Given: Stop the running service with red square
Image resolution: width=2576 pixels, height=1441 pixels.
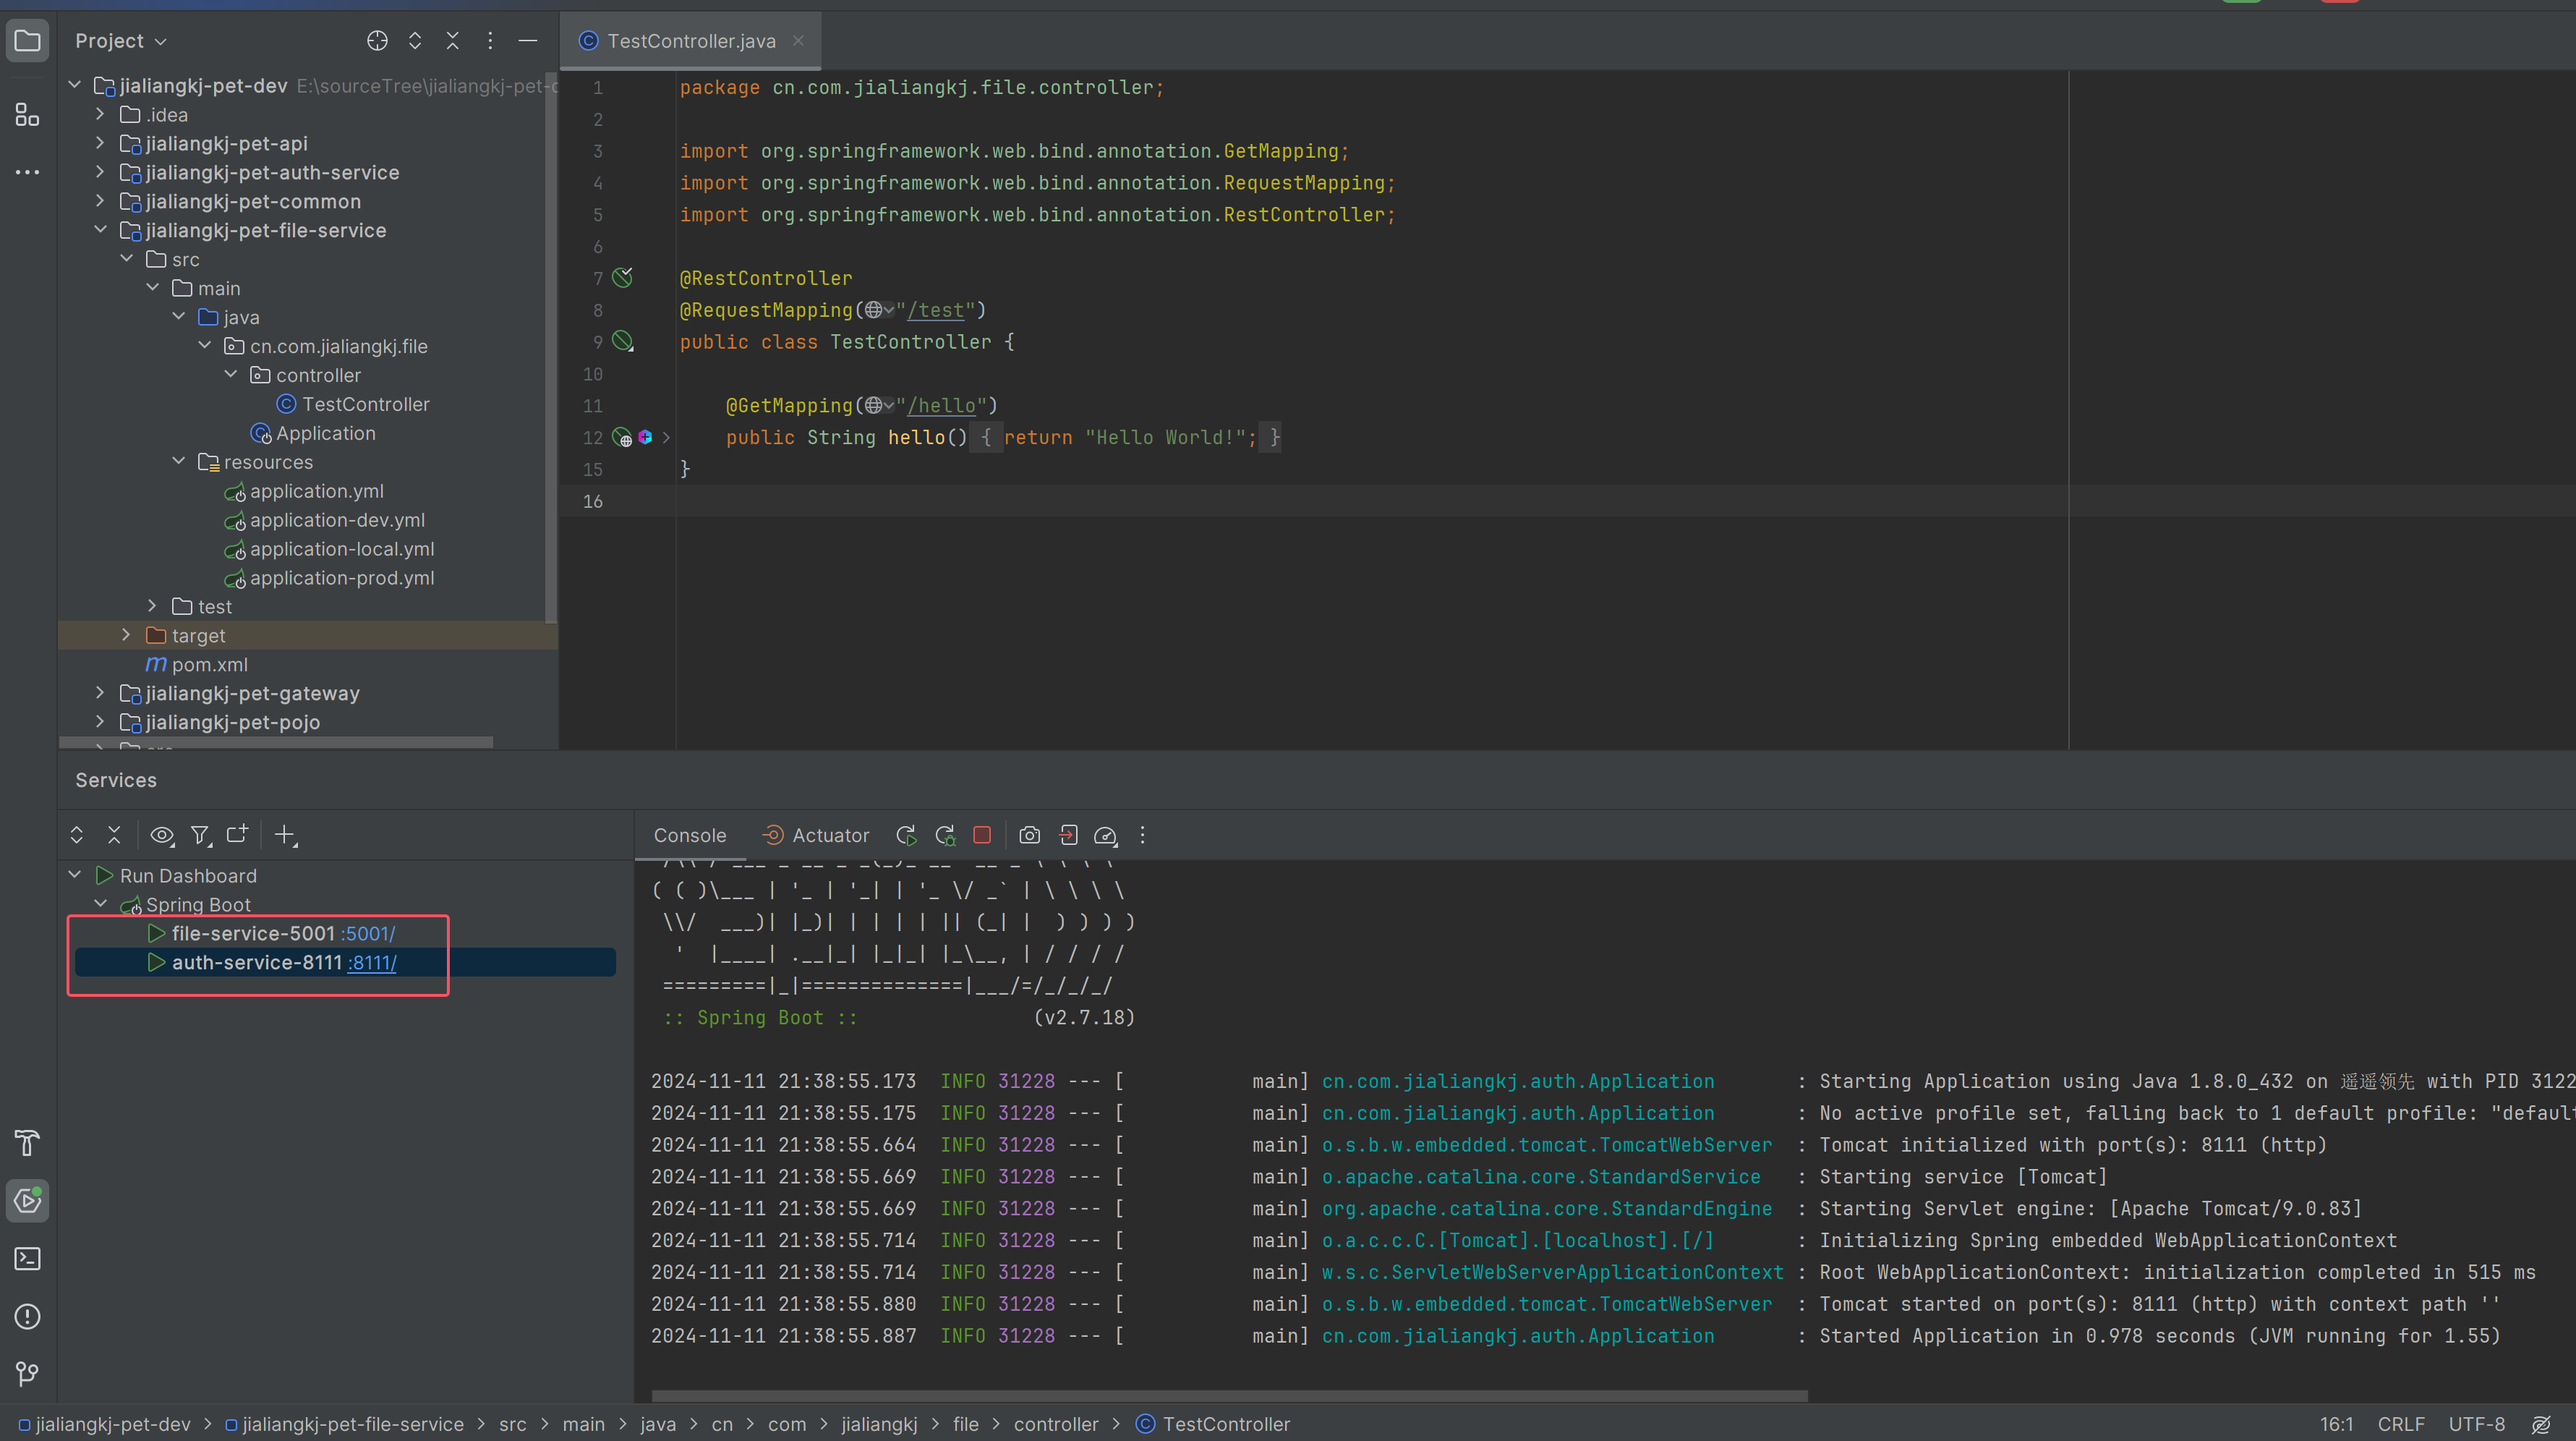Looking at the screenshot, I should coord(982,835).
